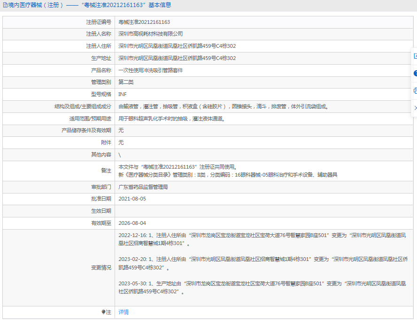
Task: Click the blue help question mark icon
Action: click(x=415, y=74)
